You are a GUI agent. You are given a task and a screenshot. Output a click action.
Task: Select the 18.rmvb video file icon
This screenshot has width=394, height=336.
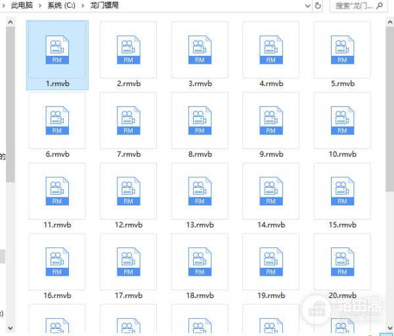[x=200, y=262]
